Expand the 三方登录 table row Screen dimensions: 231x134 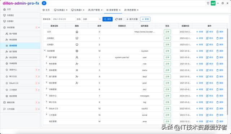point(47,114)
